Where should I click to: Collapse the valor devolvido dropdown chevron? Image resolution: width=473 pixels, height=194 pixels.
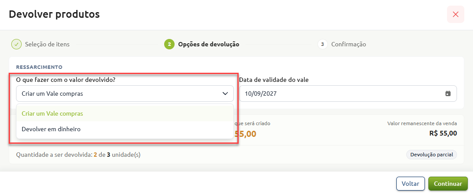(225, 94)
